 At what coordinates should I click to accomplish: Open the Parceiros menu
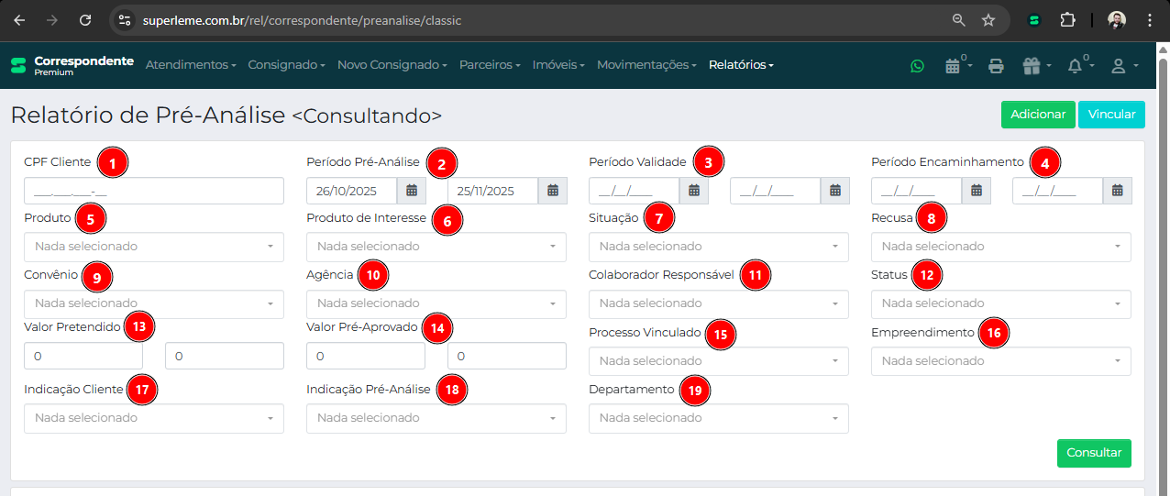coord(490,65)
